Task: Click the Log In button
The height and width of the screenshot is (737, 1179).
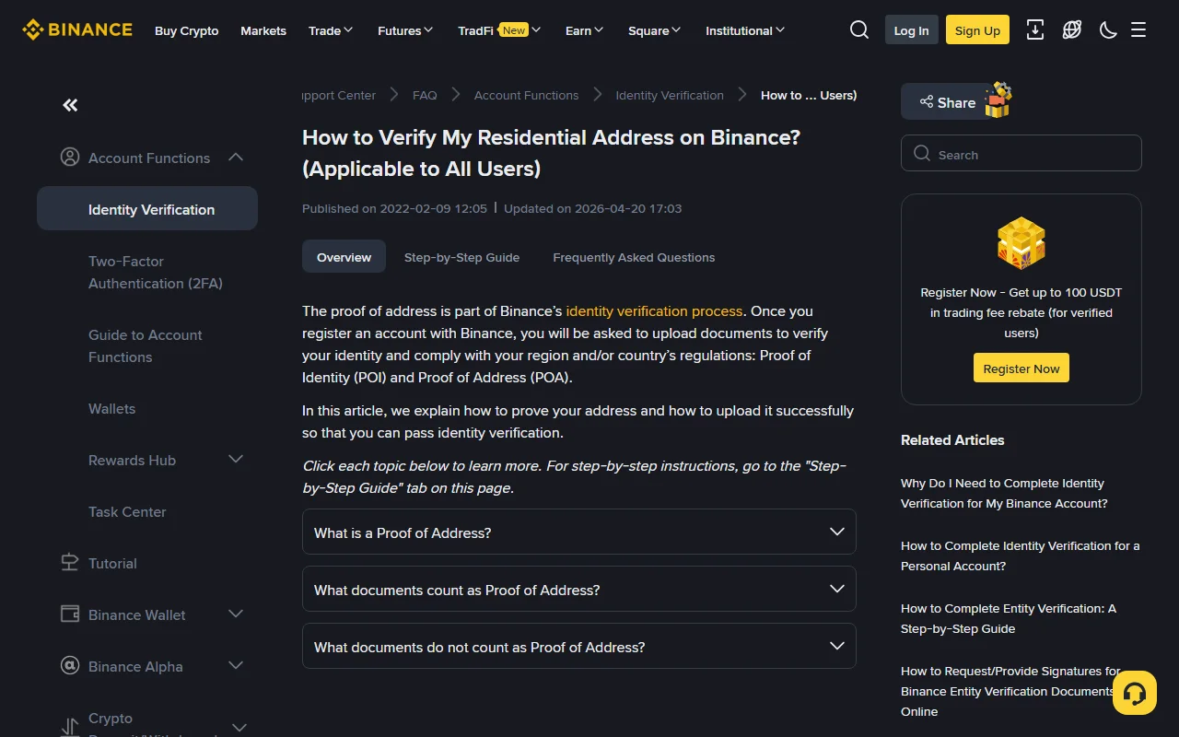Action: click(x=912, y=30)
